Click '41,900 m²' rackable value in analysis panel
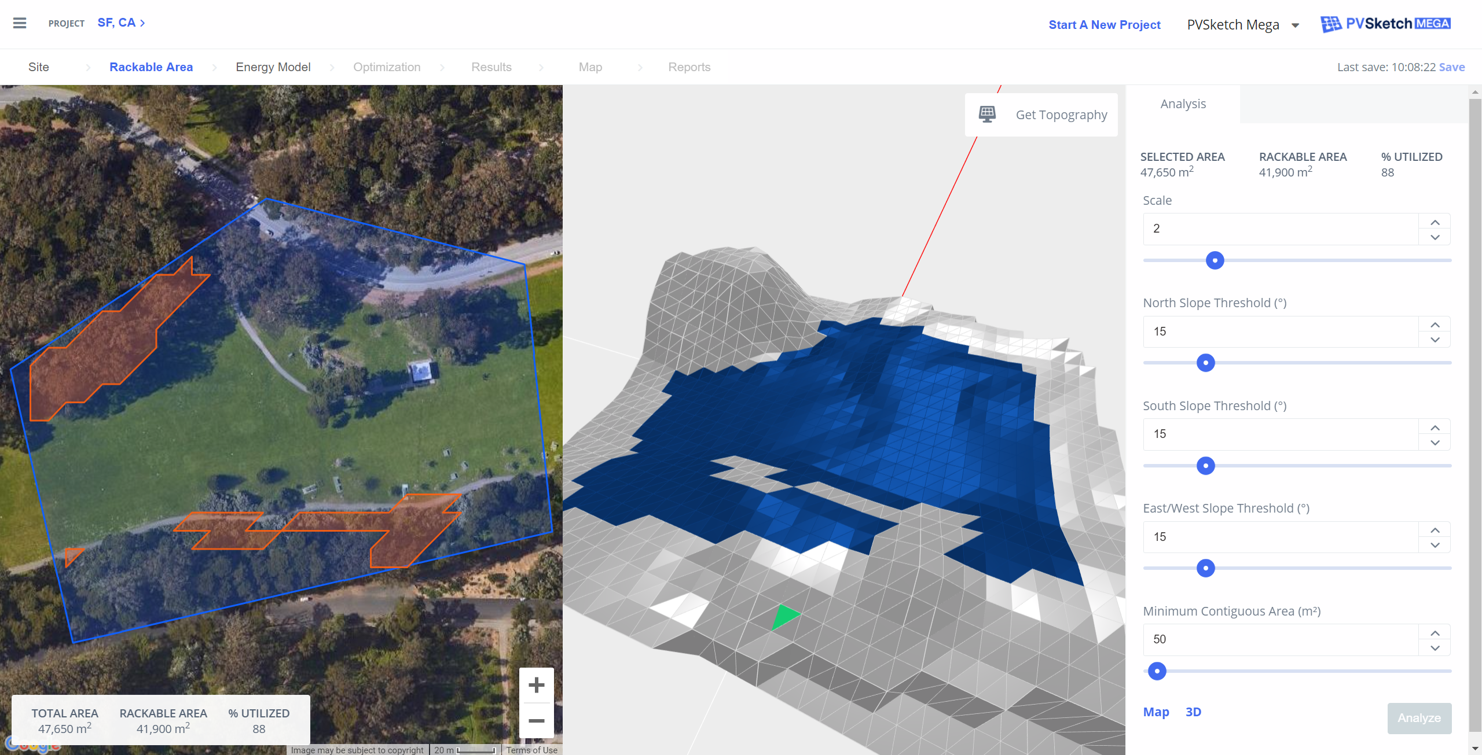 click(x=1285, y=172)
